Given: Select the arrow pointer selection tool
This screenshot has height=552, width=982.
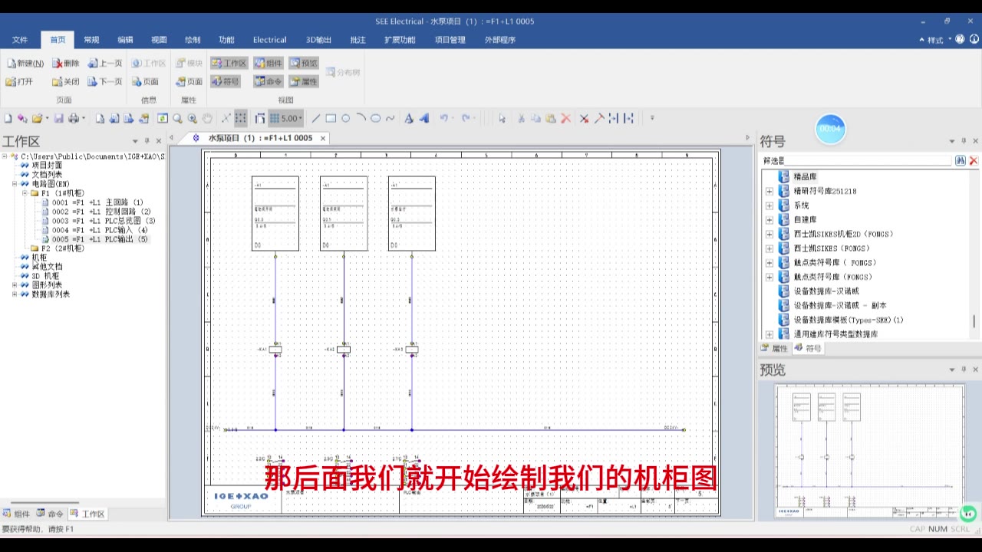Looking at the screenshot, I should (502, 118).
